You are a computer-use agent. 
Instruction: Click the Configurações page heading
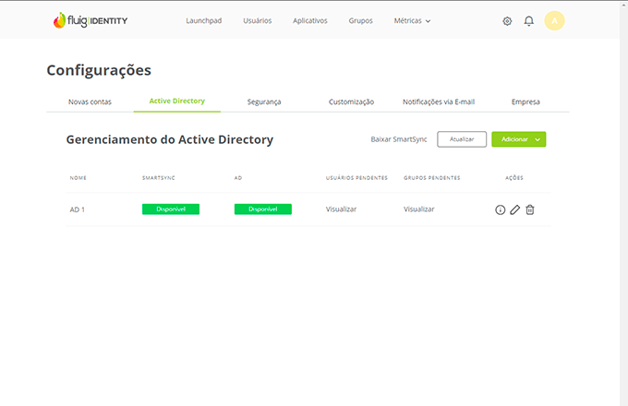click(99, 70)
